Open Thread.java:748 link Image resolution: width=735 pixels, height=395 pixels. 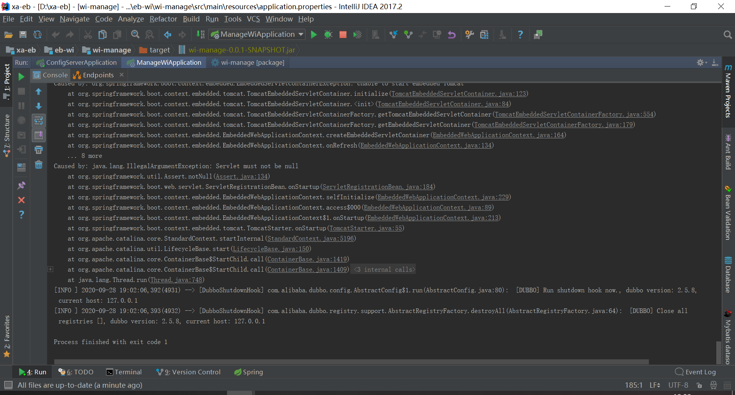[x=176, y=280]
